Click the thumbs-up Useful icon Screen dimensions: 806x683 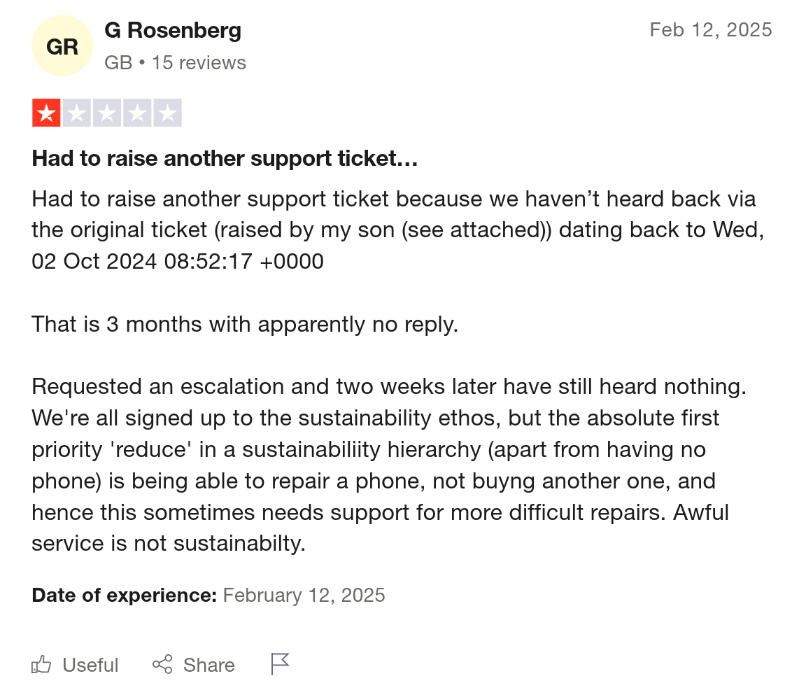(42, 664)
